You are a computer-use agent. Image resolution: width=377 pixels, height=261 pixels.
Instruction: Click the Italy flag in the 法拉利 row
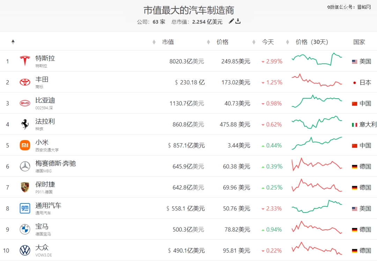tap(354, 125)
